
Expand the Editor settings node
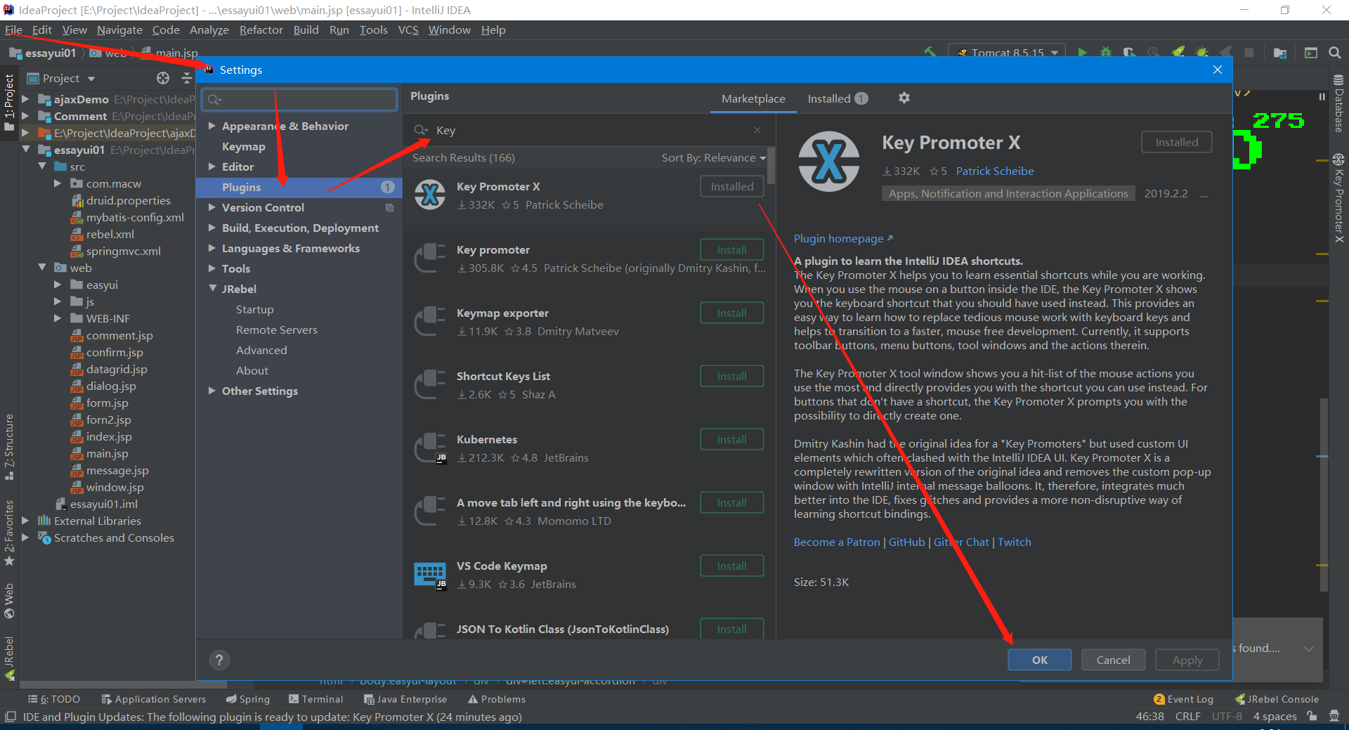point(211,167)
